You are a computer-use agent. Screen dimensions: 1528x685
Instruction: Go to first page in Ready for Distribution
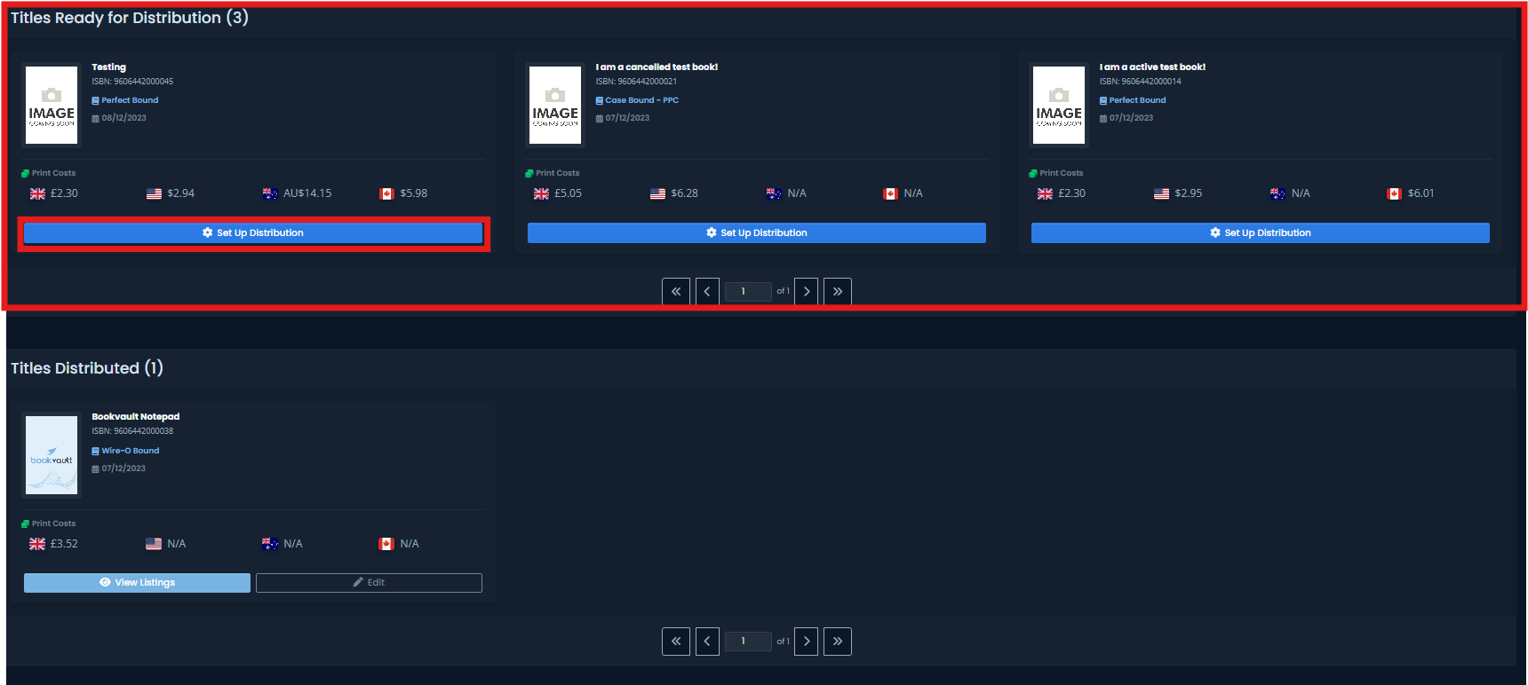[x=676, y=291]
